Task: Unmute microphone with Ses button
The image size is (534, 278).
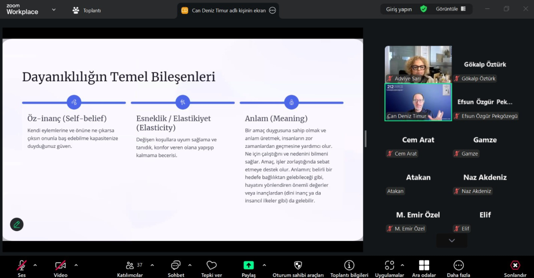Action: (21, 266)
